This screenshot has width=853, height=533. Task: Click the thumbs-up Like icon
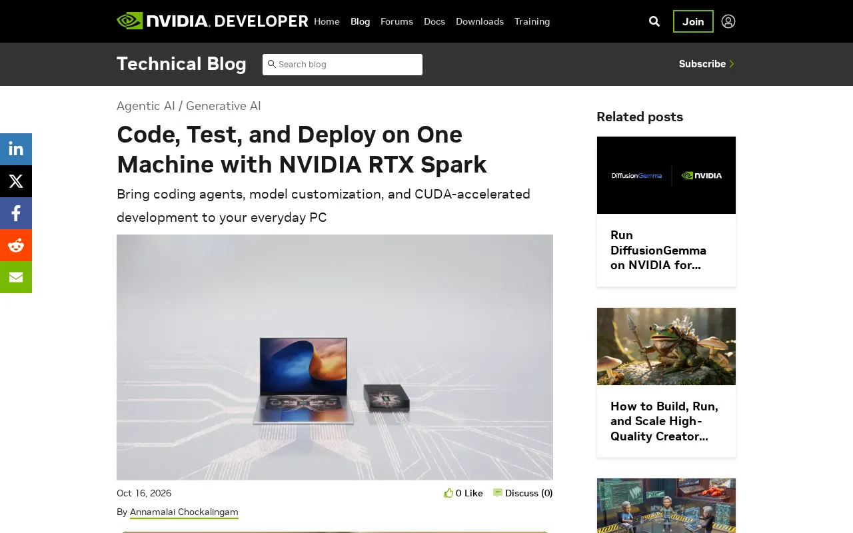[448, 493]
